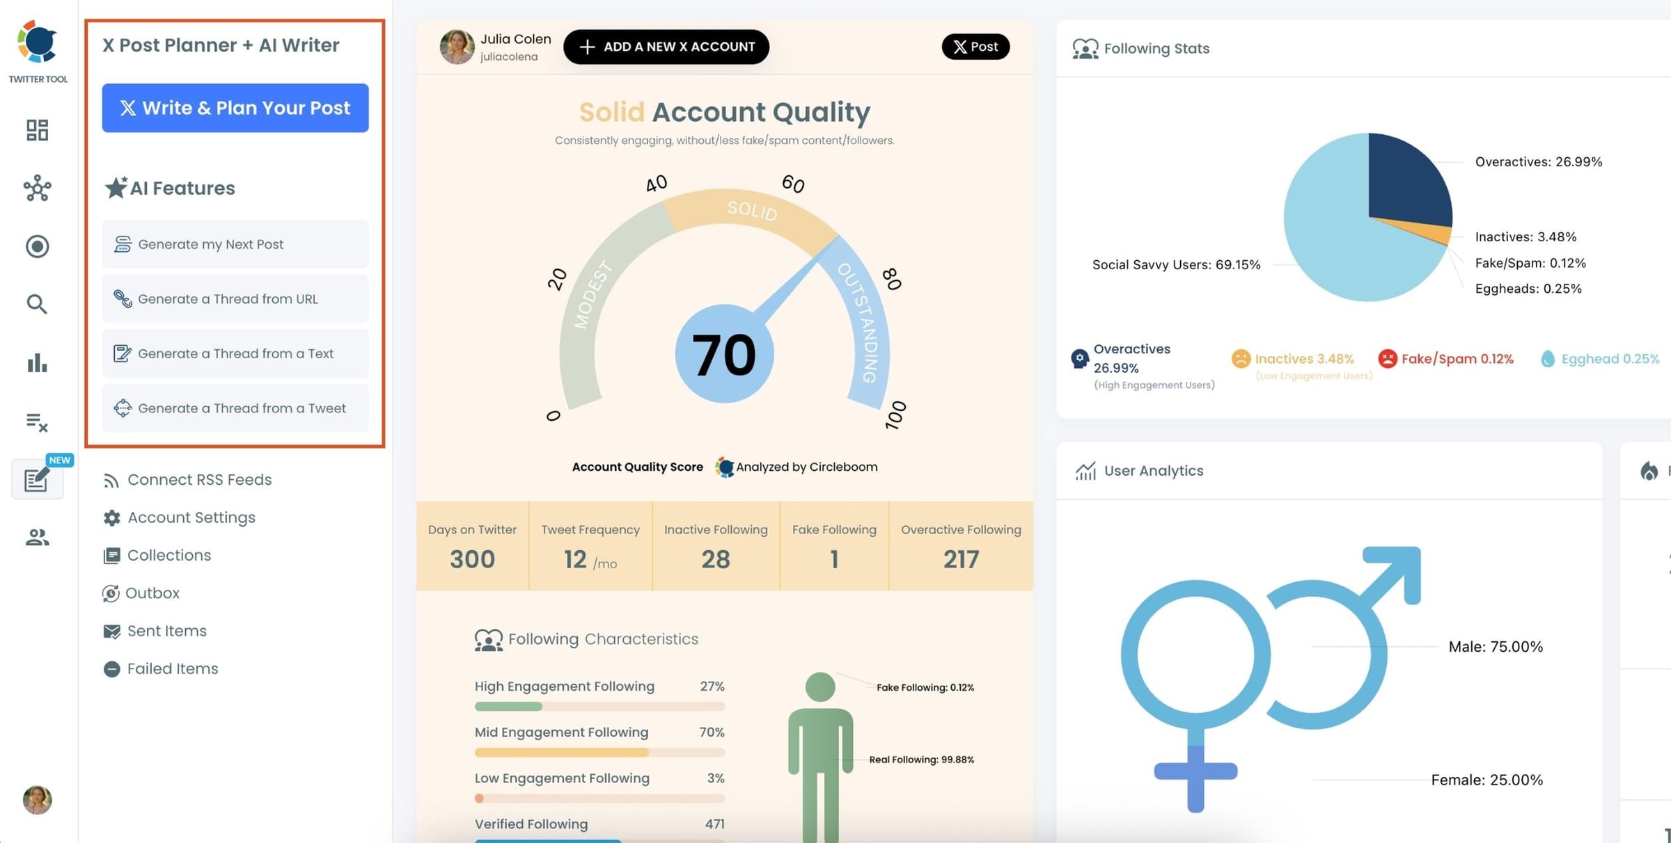Click the user avatar at bottom left
The width and height of the screenshot is (1671, 843).
37,800
